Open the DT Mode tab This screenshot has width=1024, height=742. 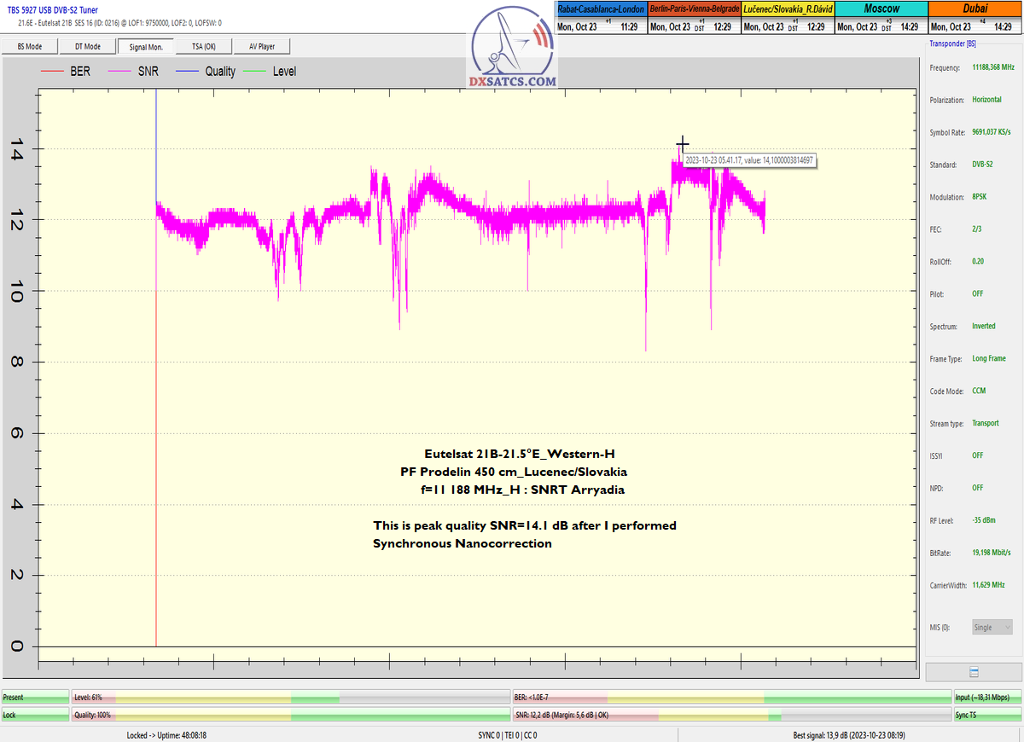(87, 46)
